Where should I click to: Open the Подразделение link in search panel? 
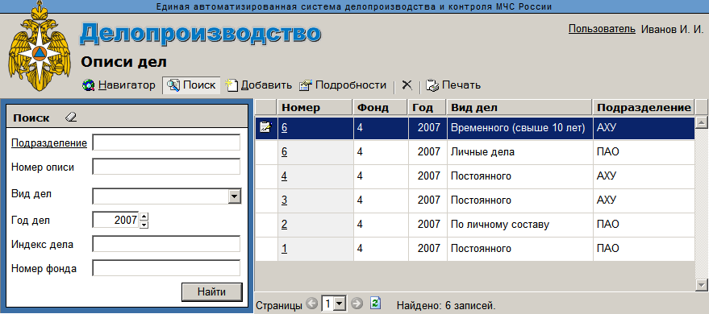(49, 143)
